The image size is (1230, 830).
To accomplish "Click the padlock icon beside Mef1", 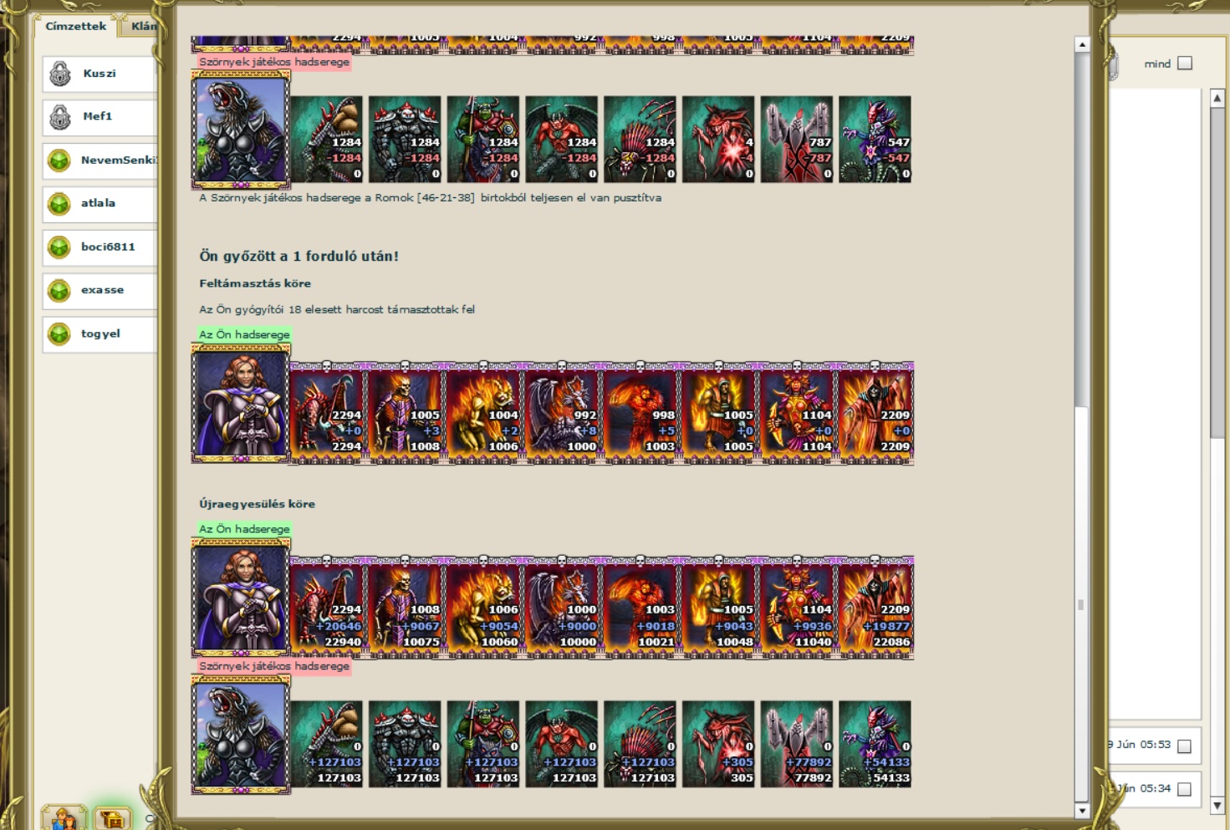I will (60, 117).
